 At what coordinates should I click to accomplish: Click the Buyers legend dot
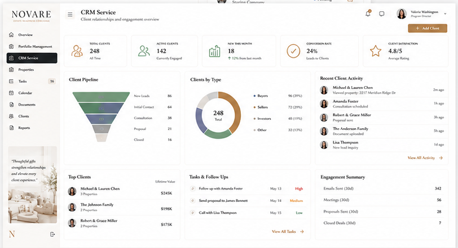254,96
